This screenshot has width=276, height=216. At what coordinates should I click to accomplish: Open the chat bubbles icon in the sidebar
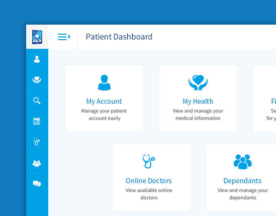[x=37, y=184]
